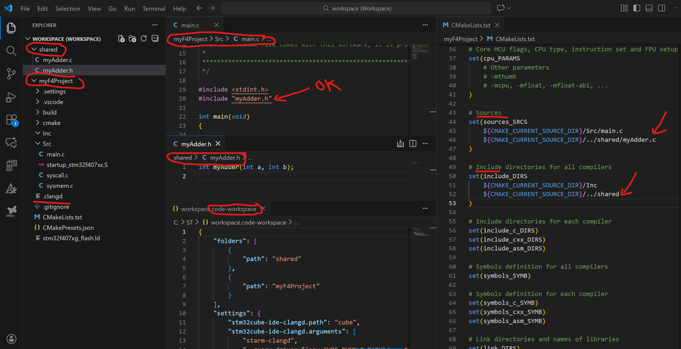Close the main.c tab
681x349 pixels.
point(216,25)
